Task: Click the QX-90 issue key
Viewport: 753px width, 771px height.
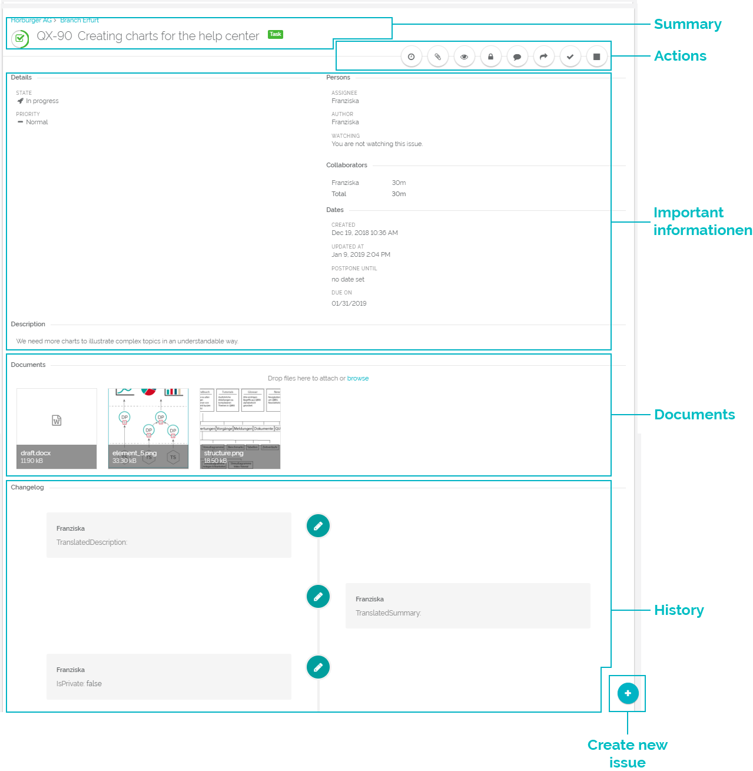Action: tap(54, 36)
